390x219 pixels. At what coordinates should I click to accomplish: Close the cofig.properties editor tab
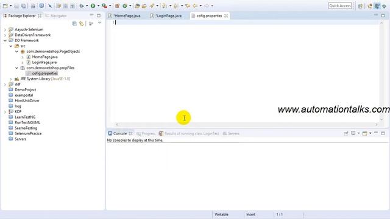click(226, 16)
